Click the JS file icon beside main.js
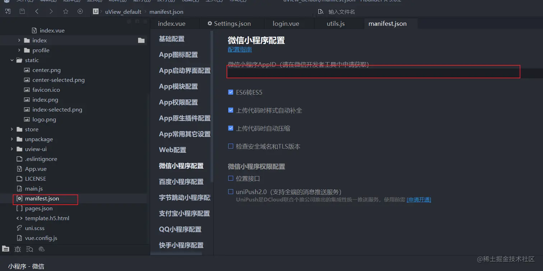543x271 pixels. pyautogui.click(x=19, y=189)
